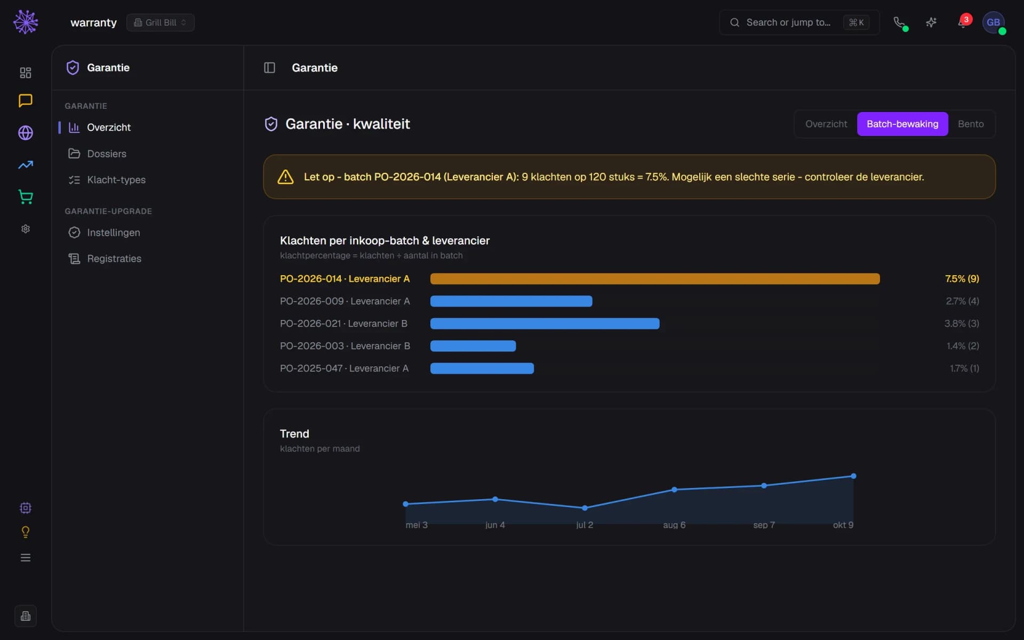
Task: Click the building icon at bottom left
Action: pyautogui.click(x=26, y=616)
